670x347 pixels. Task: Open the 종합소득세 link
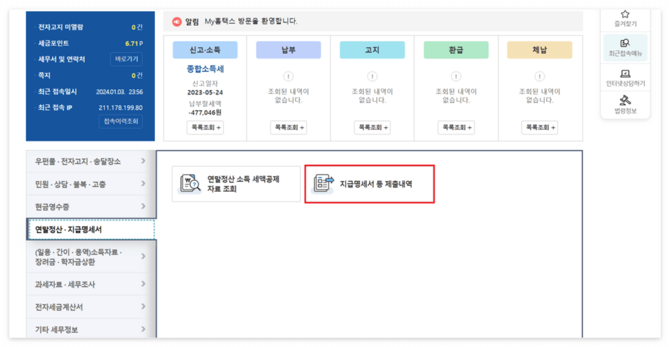(205, 69)
